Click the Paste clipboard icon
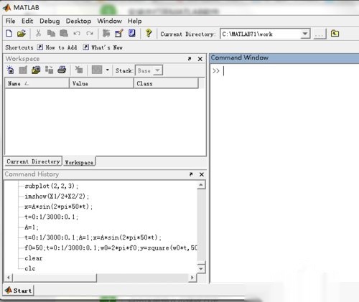This screenshot has width=359, height=302. [64, 34]
